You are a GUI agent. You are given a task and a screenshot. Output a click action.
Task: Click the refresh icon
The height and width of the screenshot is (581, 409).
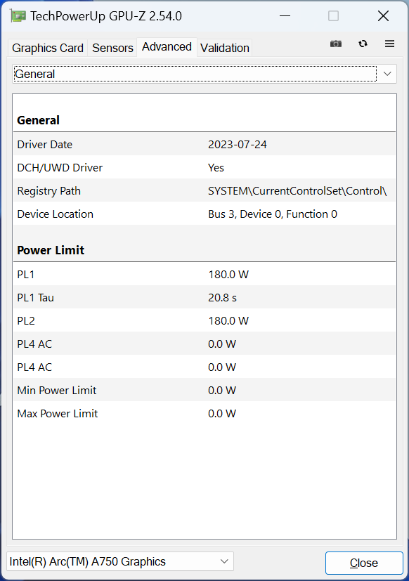coord(363,44)
